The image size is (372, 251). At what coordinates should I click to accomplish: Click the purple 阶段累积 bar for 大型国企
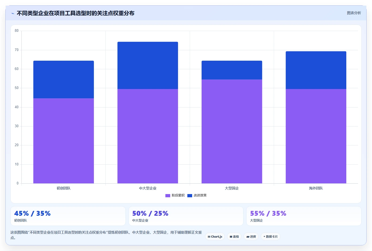click(x=232, y=131)
